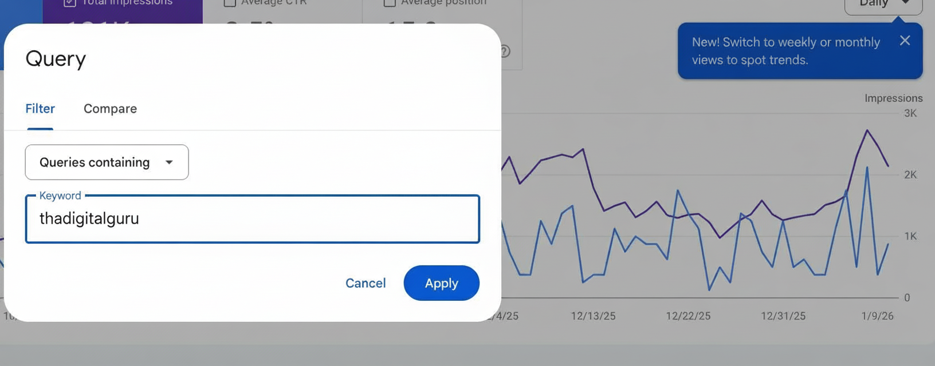Dismiss the trends notification with the X icon

point(905,40)
